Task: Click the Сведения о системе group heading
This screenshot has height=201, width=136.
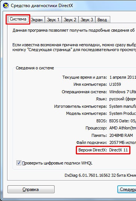Action: (35, 68)
